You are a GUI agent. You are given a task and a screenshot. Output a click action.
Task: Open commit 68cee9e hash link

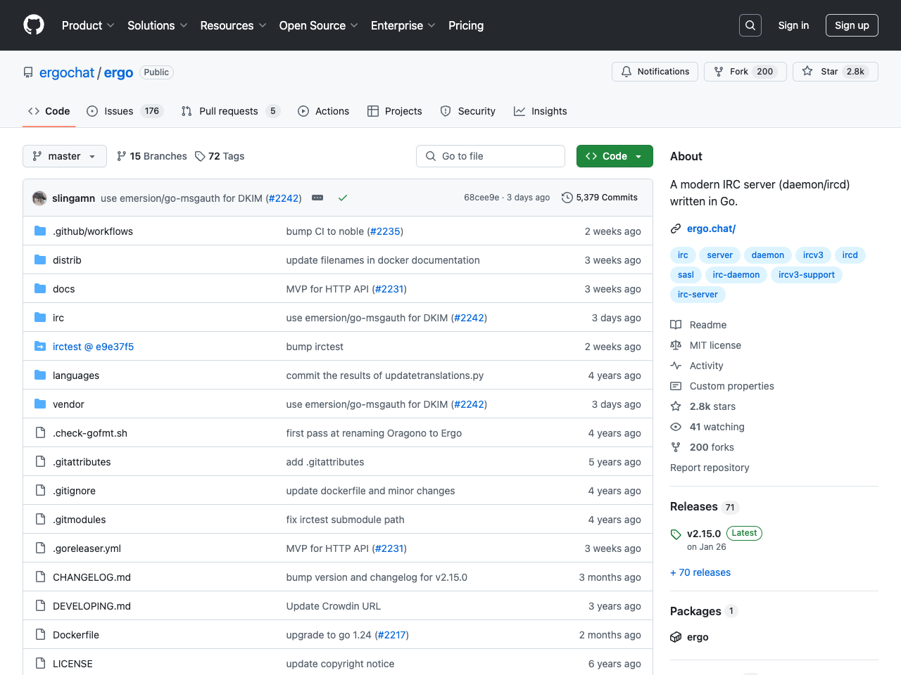[x=481, y=198]
